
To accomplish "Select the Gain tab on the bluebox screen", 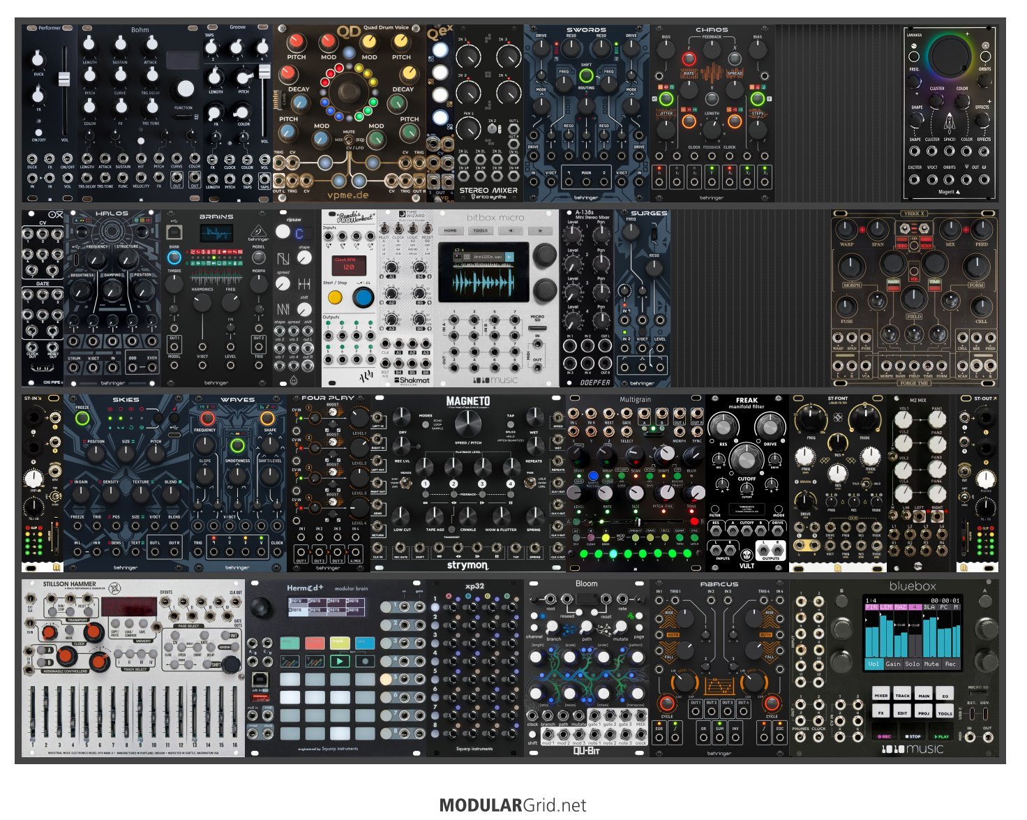I will [x=893, y=664].
